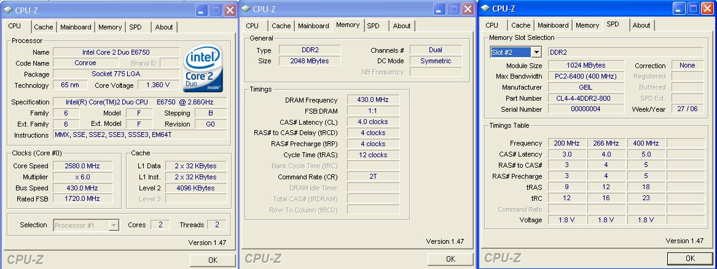Click the CPU-Z title icon in the SPD window

pyautogui.click(x=485, y=8)
